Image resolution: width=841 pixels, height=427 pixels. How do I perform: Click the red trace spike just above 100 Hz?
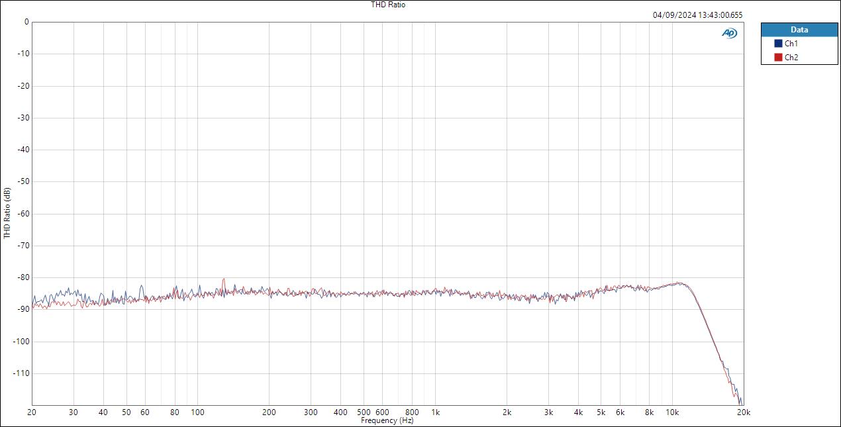pyautogui.click(x=224, y=280)
